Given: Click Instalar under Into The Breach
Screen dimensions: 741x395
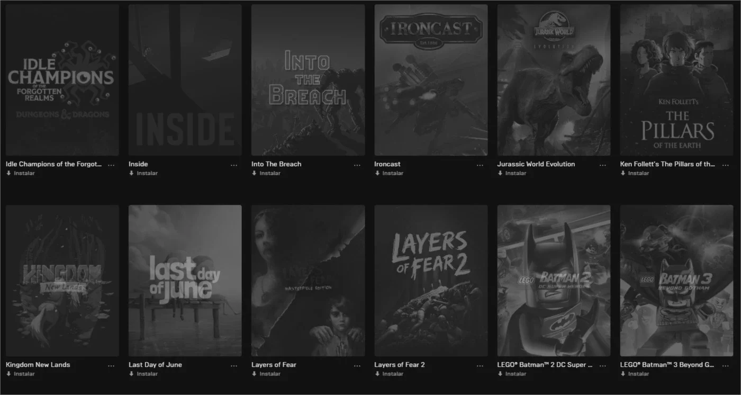Looking at the screenshot, I should (266, 173).
